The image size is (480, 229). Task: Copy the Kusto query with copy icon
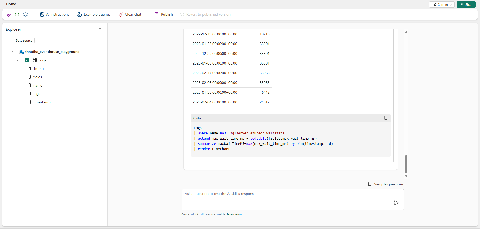385,118
